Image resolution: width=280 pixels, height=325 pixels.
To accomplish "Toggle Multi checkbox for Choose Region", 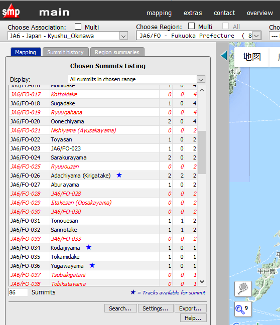I will click(x=191, y=26).
